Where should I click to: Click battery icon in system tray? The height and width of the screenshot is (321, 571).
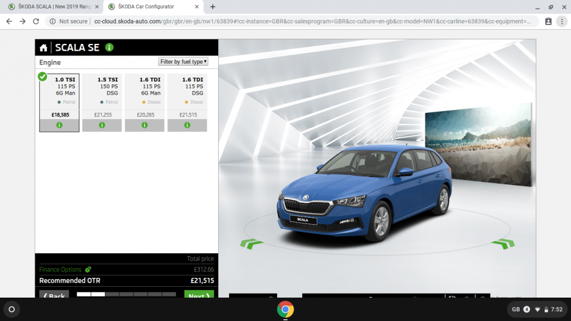(546, 310)
